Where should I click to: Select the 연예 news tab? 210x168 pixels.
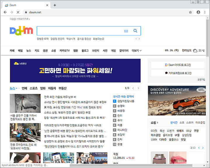[x=24, y=88]
